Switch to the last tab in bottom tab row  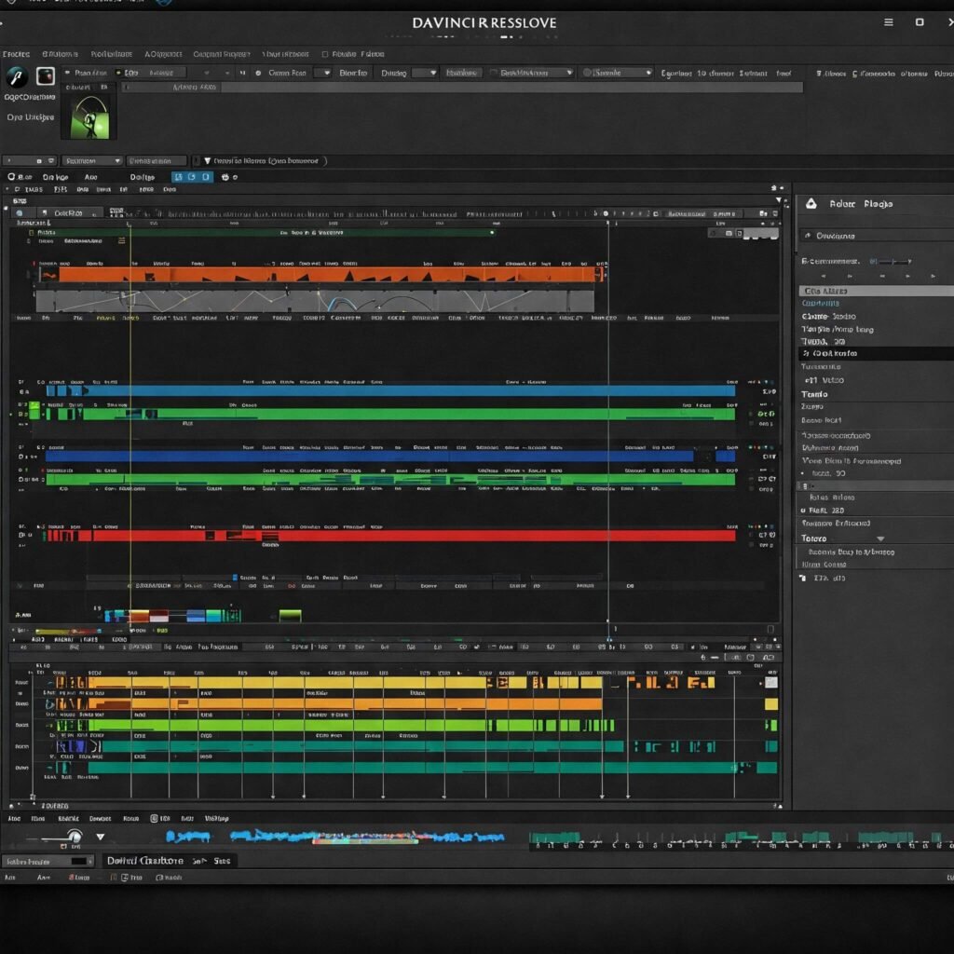216,818
